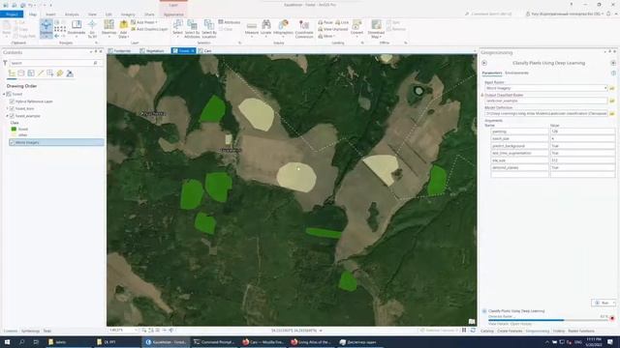Open the Windows Start menu
The image size is (620, 348).
tap(7, 342)
